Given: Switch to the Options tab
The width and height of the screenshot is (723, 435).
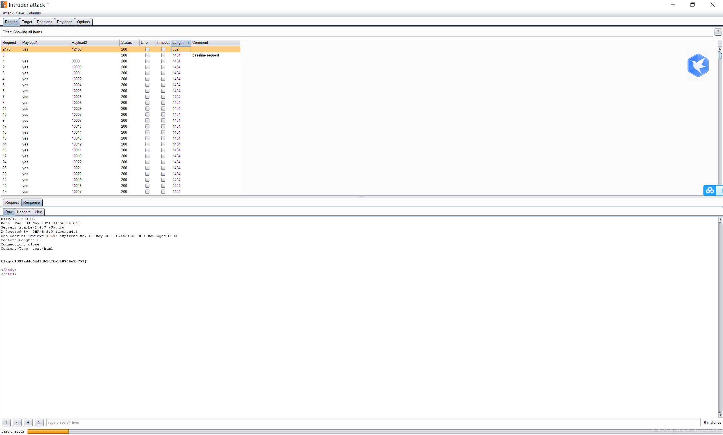Looking at the screenshot, I should pos(83,22).
